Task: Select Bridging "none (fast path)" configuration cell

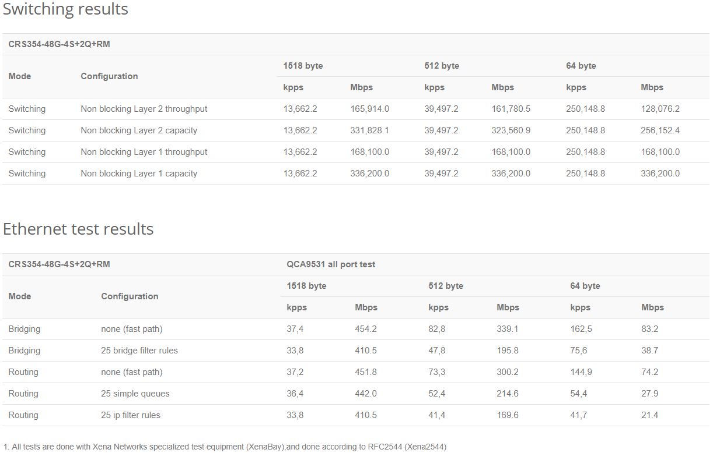Action: pyautogui.click(x=132, y=329)
